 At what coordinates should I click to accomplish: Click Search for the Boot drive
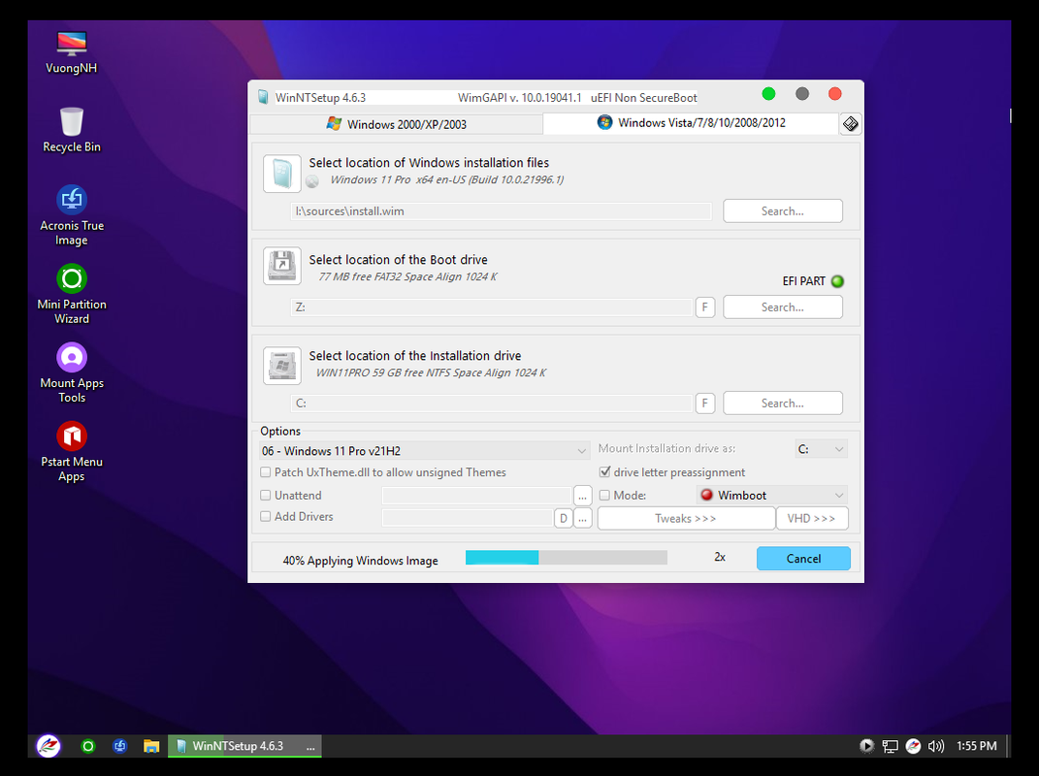(x=783, y=307)
